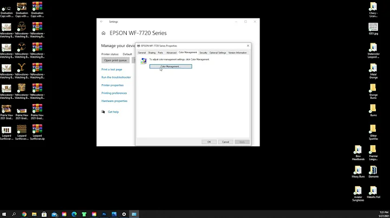
Task: Open the Advanced tab
Action: click(171, 53)
